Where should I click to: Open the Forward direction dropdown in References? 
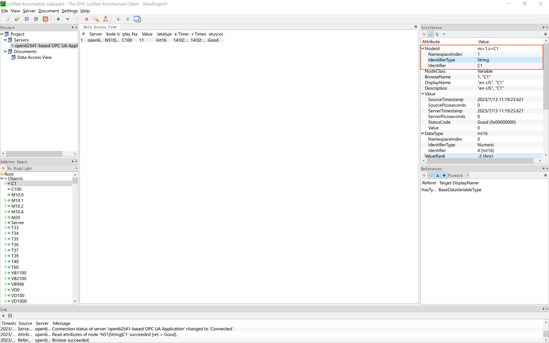click(458, 176)
